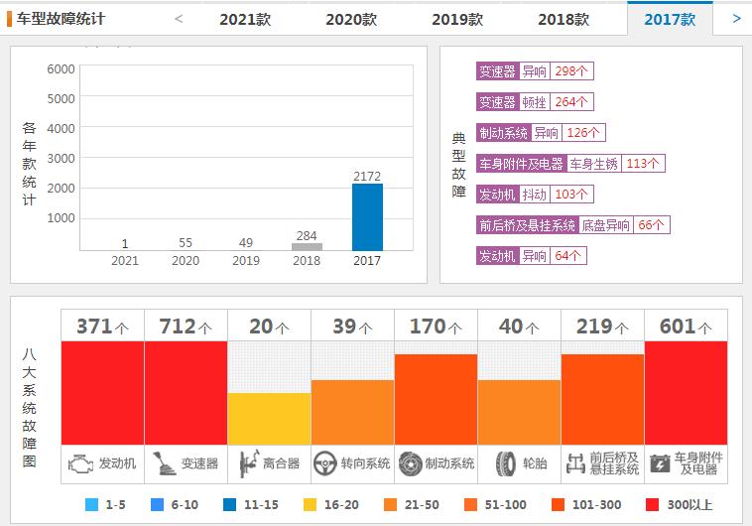Screen dimensions: 752x526
Task: Click the 6-10 legend color swatch
Action: [x=157, y=504]
